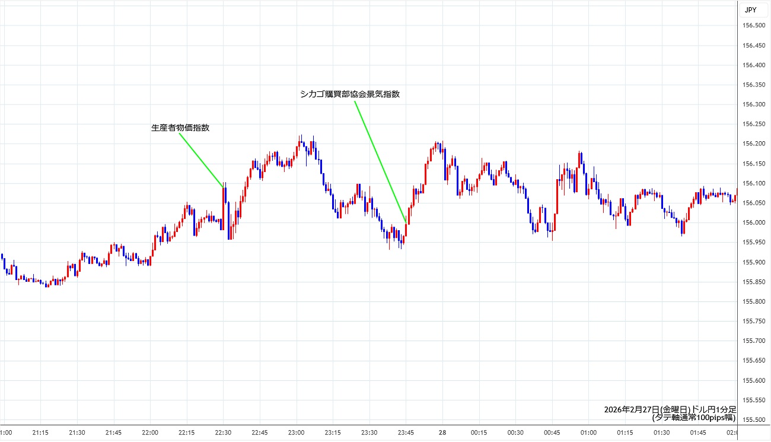
Task: Select the 01:00 time axis label
Action: [588, 433]
